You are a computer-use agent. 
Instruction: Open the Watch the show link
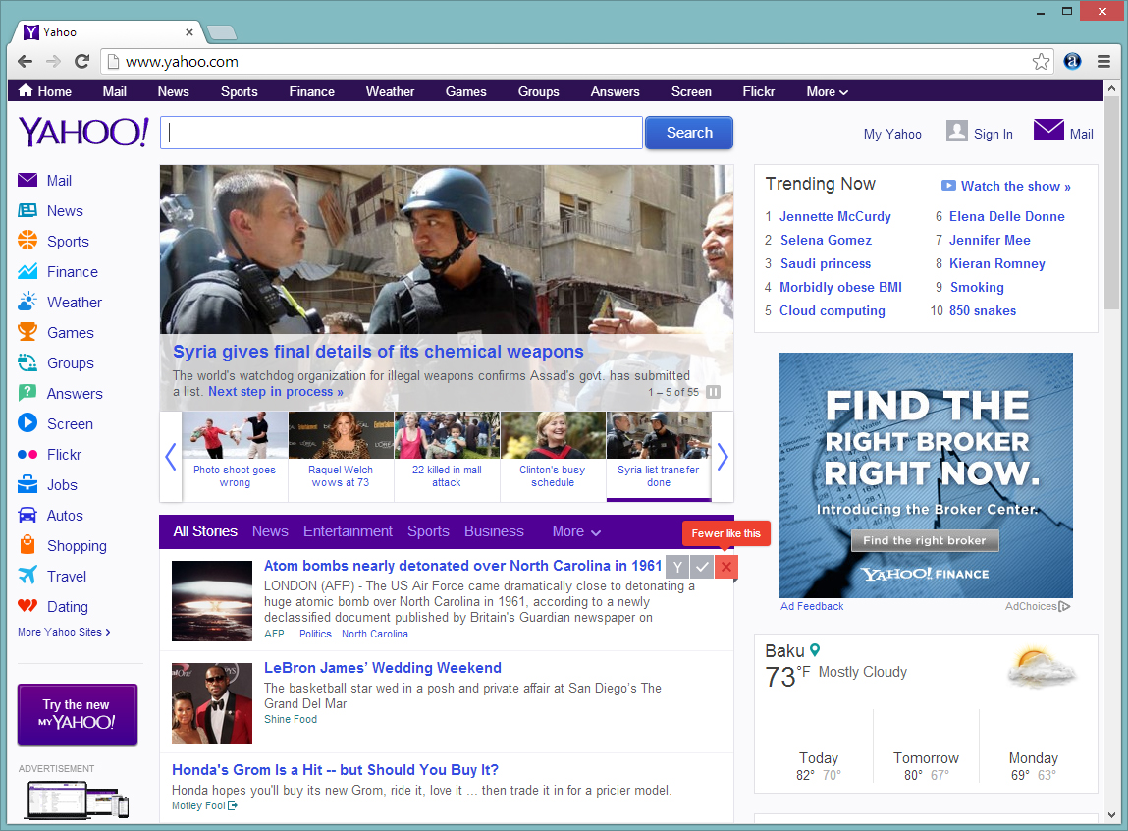1006,187
